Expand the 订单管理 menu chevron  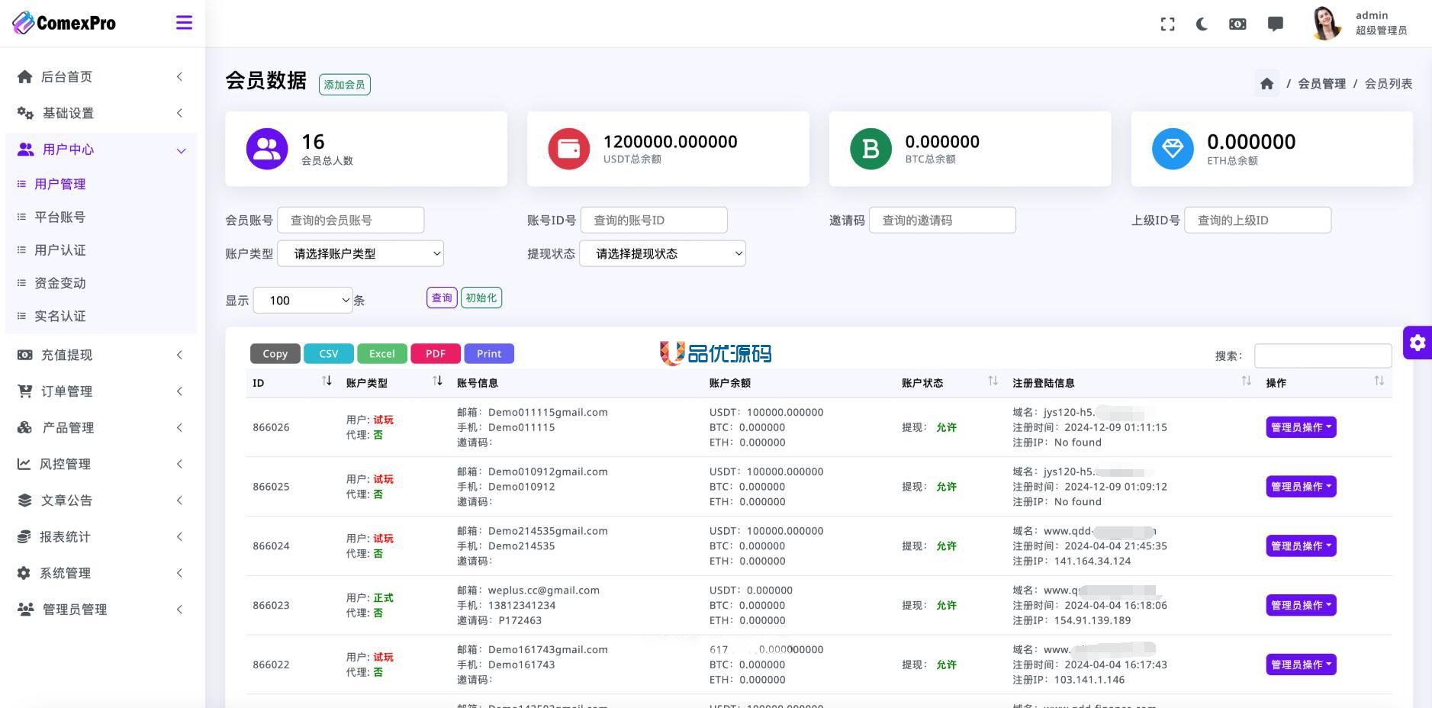(x=179, y=391)
